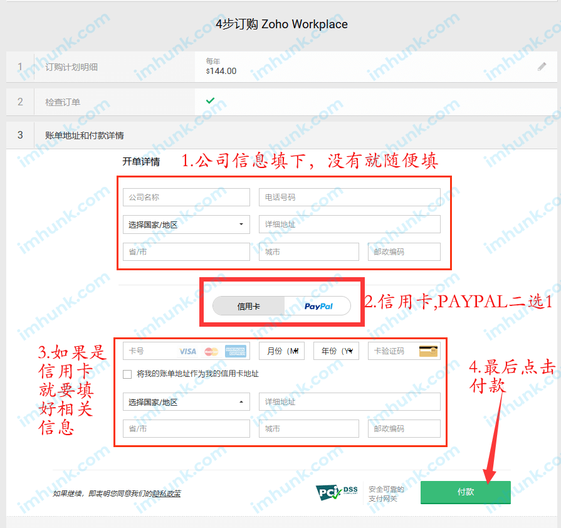The width and height of the screenshot is (561, 528).
Task: Click the $144.00 yearly price text
Action: [x=221, y=71]
